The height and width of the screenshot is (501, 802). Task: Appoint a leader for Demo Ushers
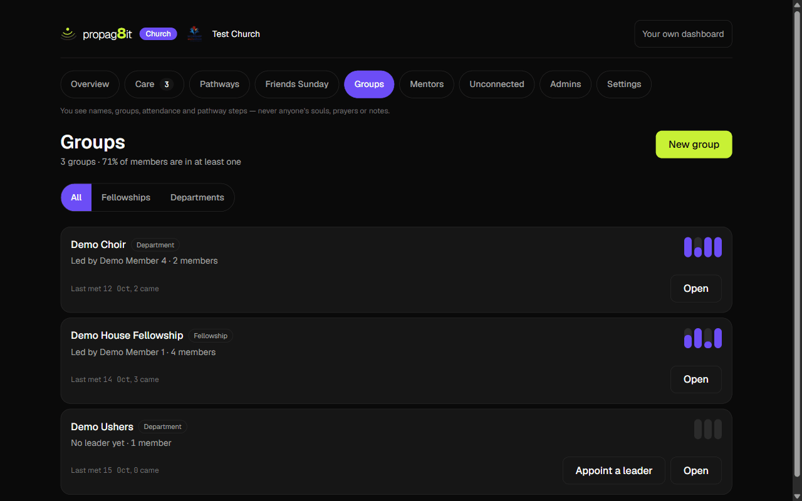[614, 470]
